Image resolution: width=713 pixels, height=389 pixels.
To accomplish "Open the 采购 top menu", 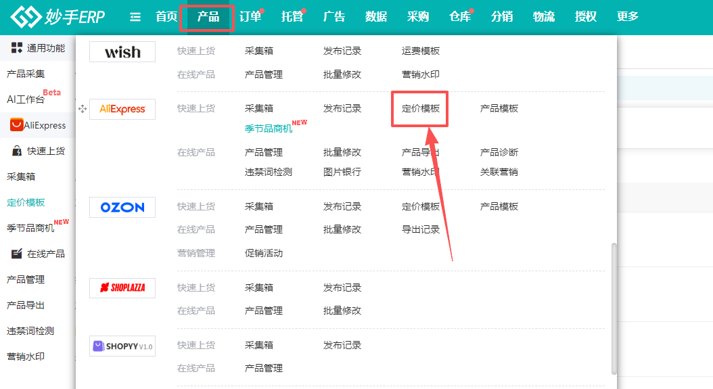I will [x=418, y=17].
